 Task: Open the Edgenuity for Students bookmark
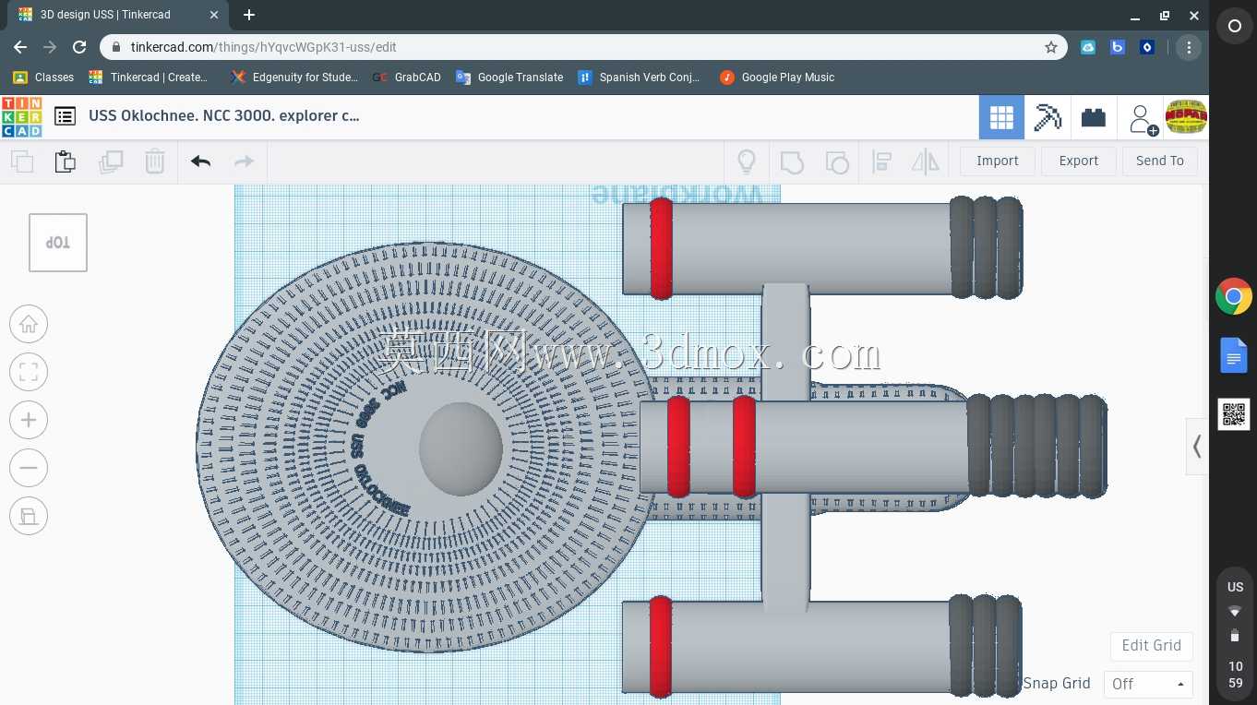tap(293, 78)
